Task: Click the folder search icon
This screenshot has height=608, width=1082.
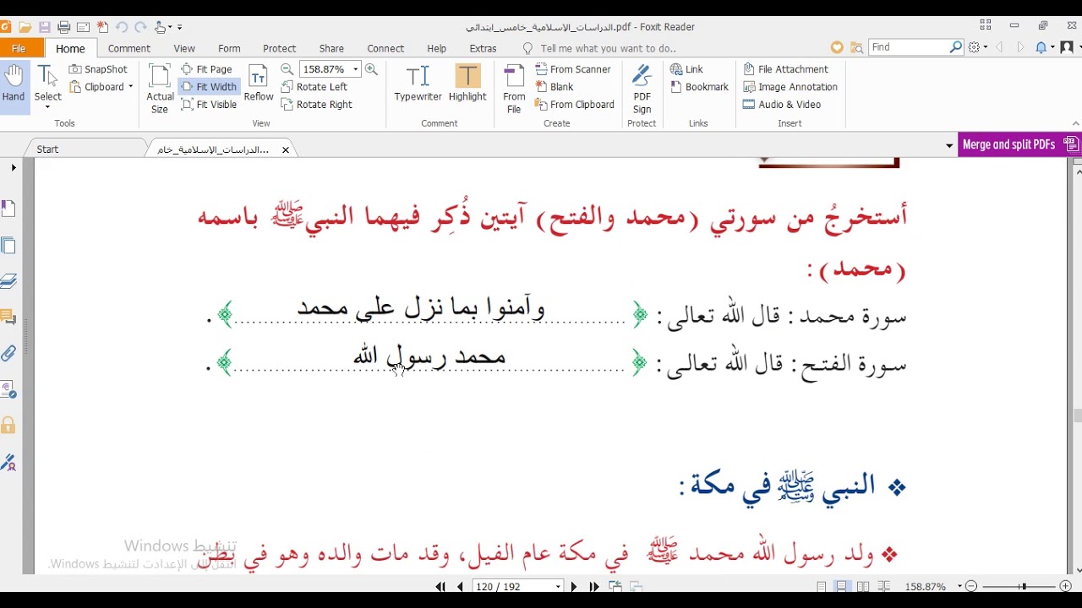Action: (856, 47)
